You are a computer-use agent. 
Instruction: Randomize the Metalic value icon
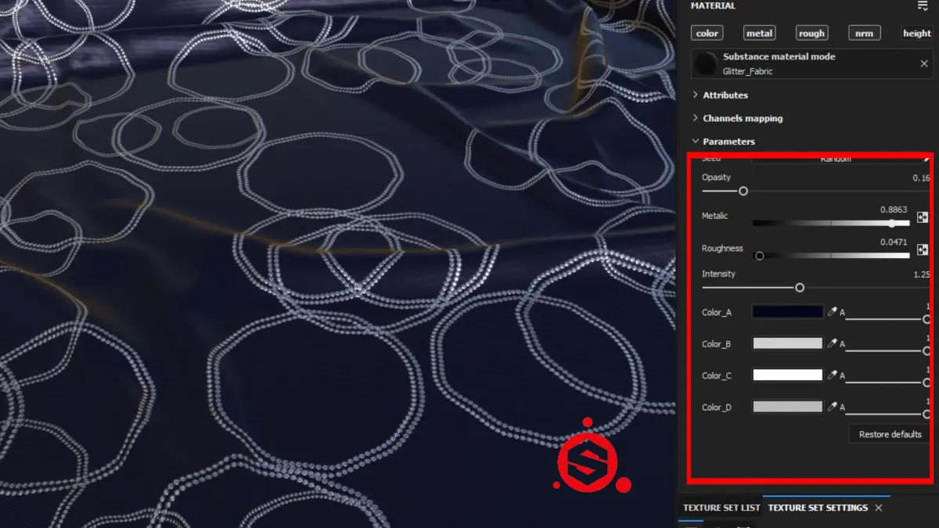(x=923, y=217)
